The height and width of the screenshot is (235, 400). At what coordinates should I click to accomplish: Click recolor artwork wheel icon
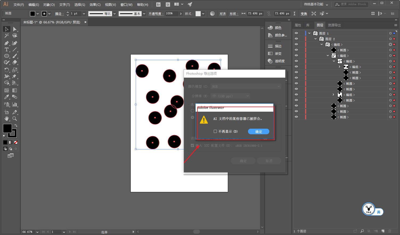pos(212,14)
